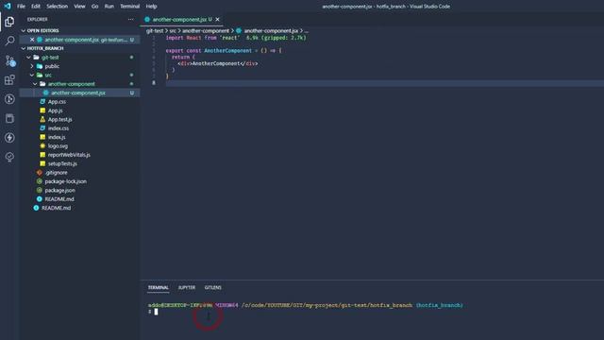This screenshot has height=340, width=604.
Task: Click the reportWebVitals.js file icon
Action: pos(42,155)
